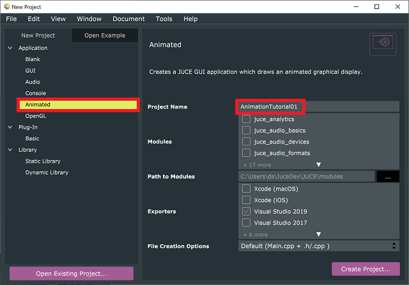This screenshot has height=285, width=409.
Task: Switch to the New Project tab
Action: [x=38, y=36]
